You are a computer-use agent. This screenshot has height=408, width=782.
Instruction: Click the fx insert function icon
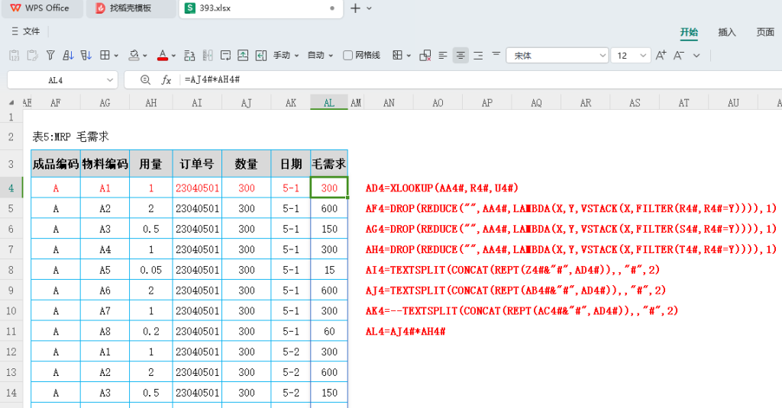click(x=166, y=80)
